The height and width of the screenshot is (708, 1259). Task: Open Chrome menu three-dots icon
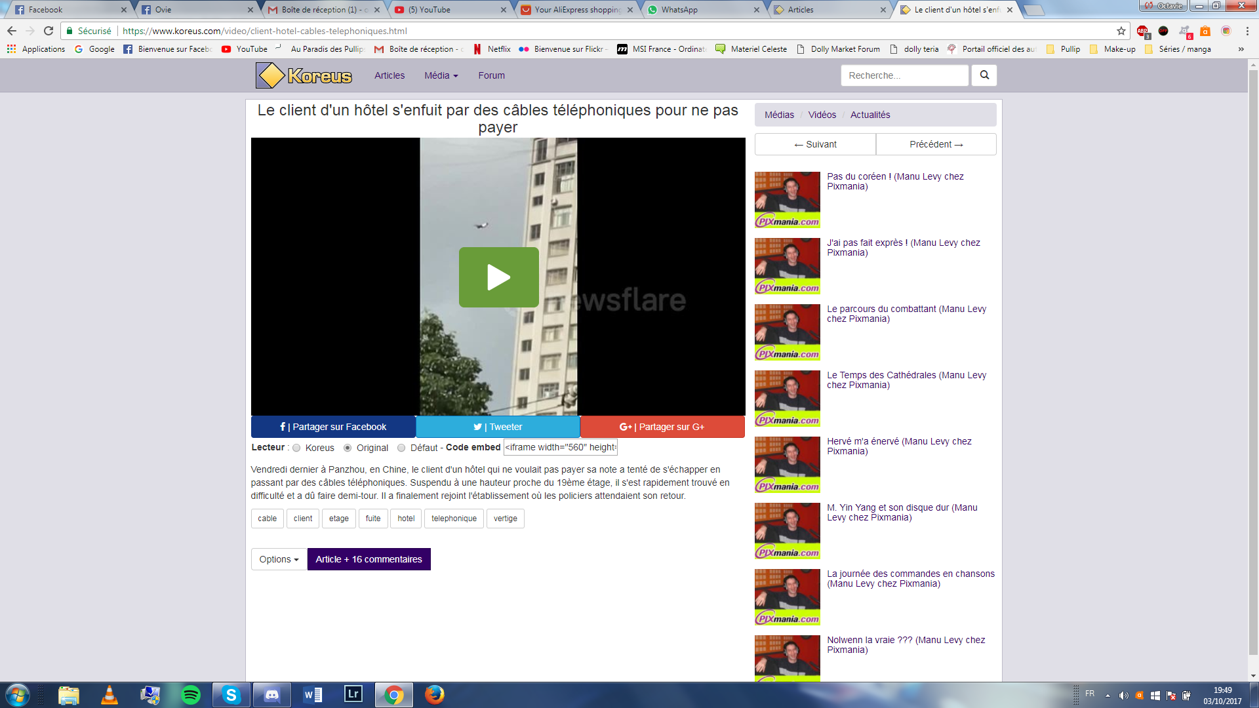[1247, 31]
